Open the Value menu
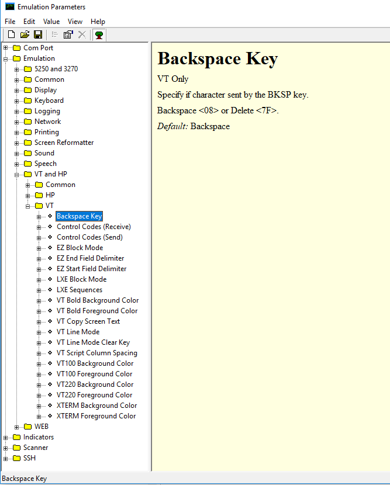 tap(51, 22)
